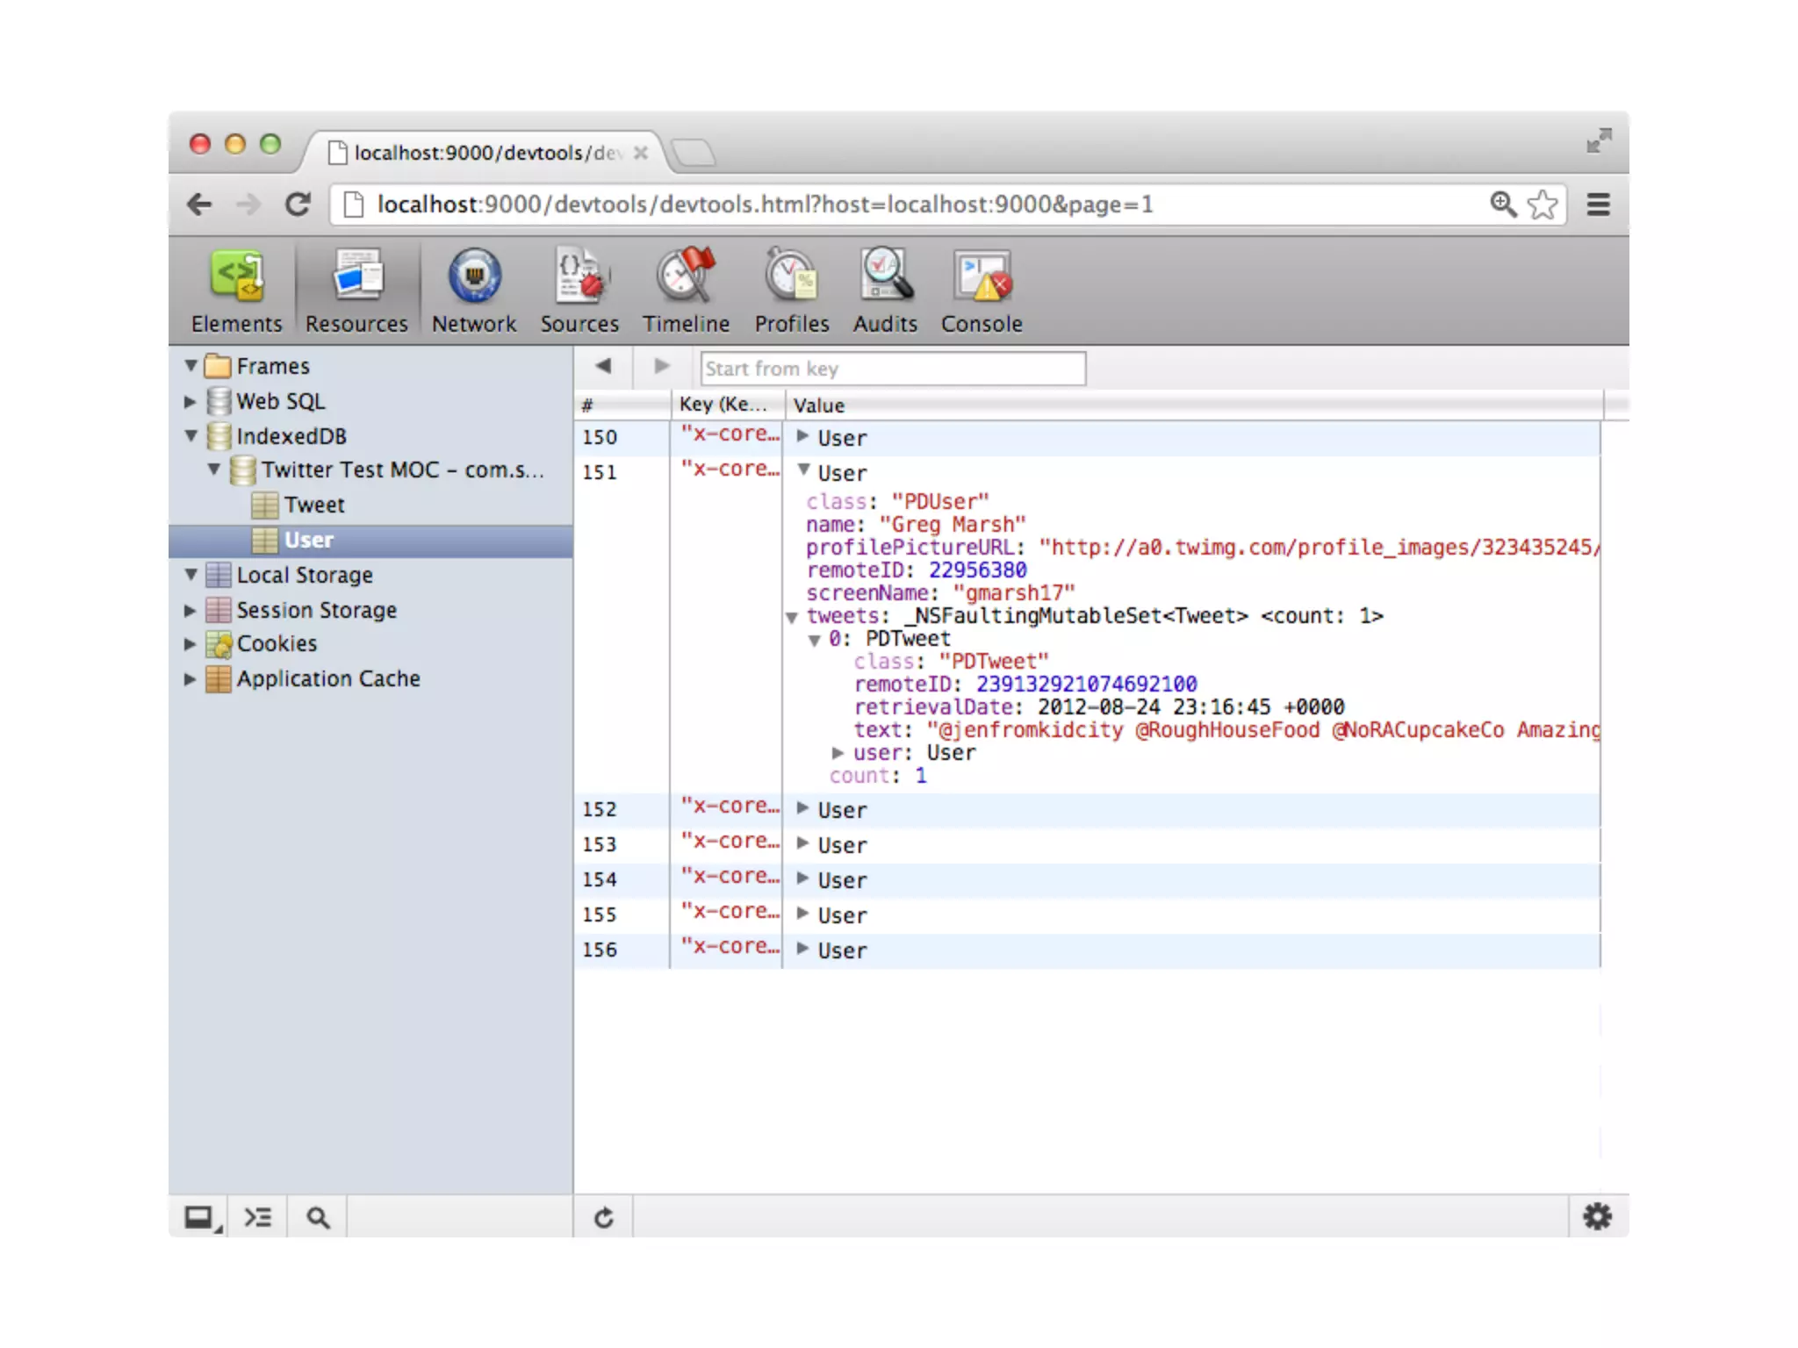This screenshot has height=1348, width=1798.
Task: Expand the Web SQL tree node
Action: (191, 401)
